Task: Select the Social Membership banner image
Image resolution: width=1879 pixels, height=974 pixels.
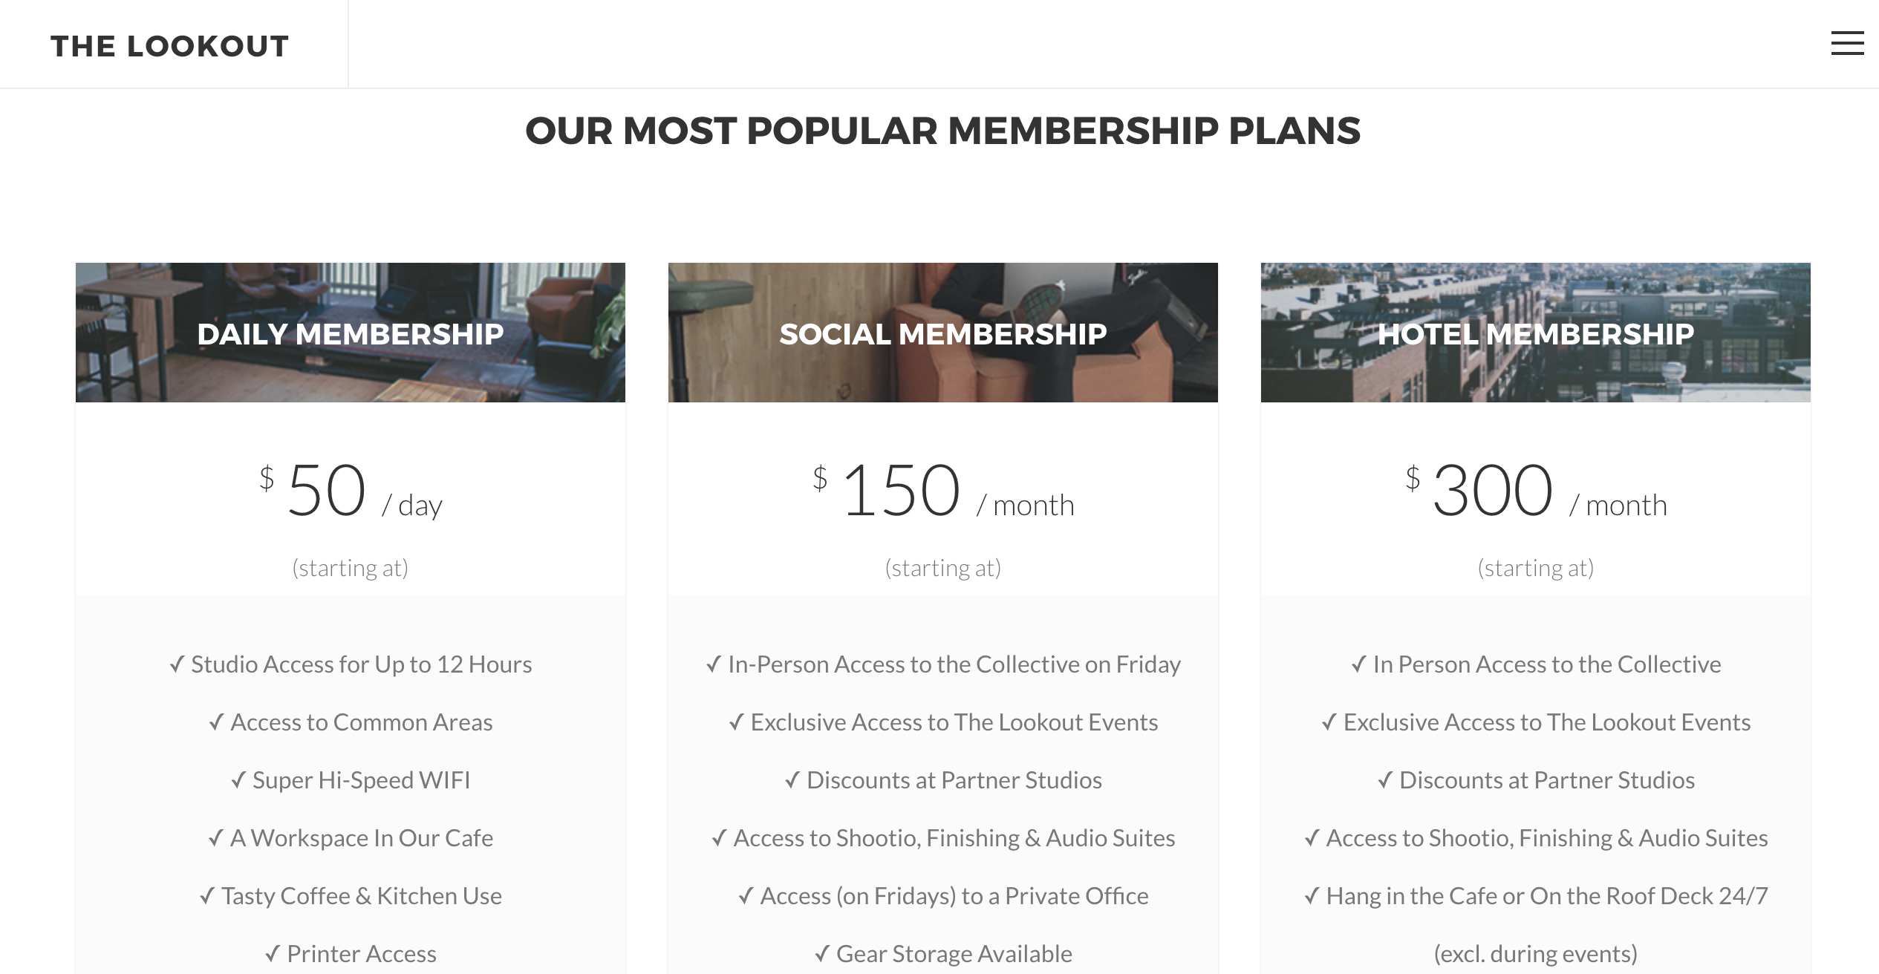Action: point(942,333)
